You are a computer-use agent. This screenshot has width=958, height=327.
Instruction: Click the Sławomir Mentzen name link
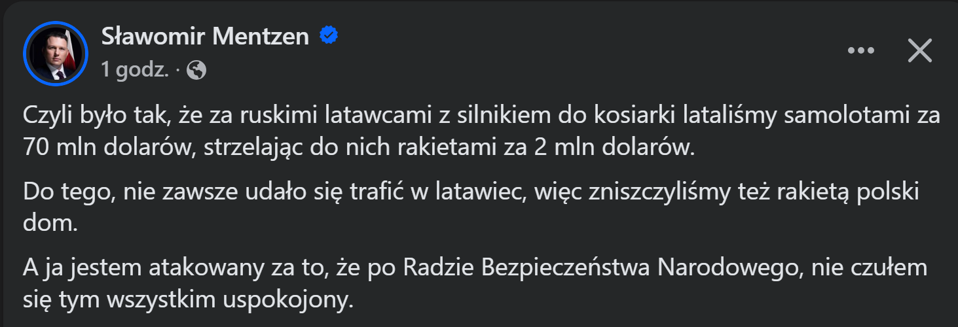[x=205, y=37]
